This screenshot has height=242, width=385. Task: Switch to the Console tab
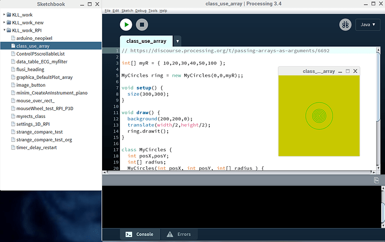pyautogui.click(x=139, y=234)
